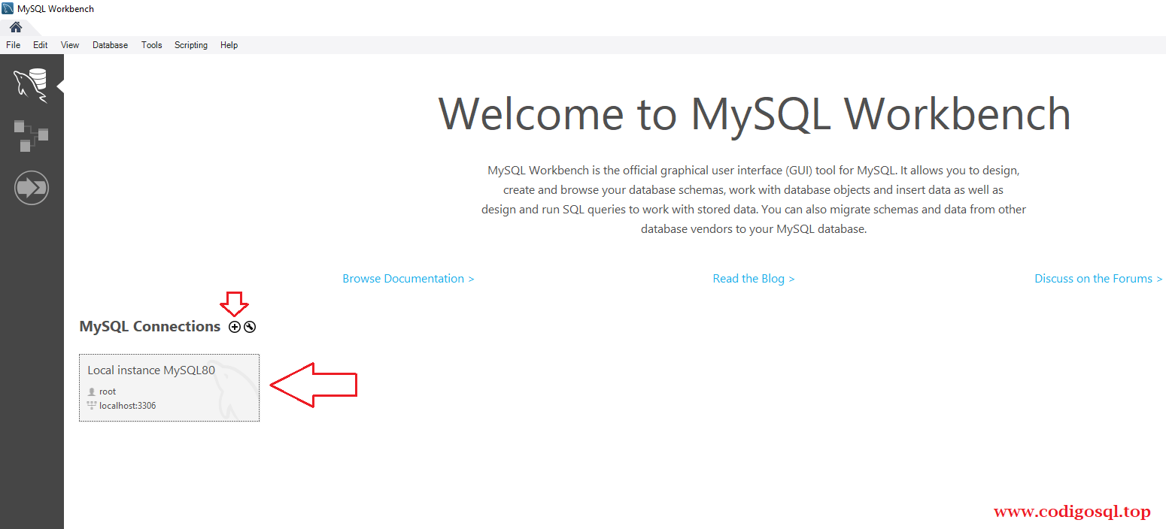Open the File menu
This screenshot has width=1166, height=529.
(x=14, y=45)
